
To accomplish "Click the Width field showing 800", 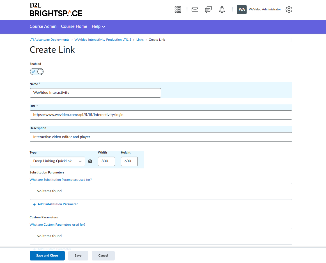I will coord(106,161).
